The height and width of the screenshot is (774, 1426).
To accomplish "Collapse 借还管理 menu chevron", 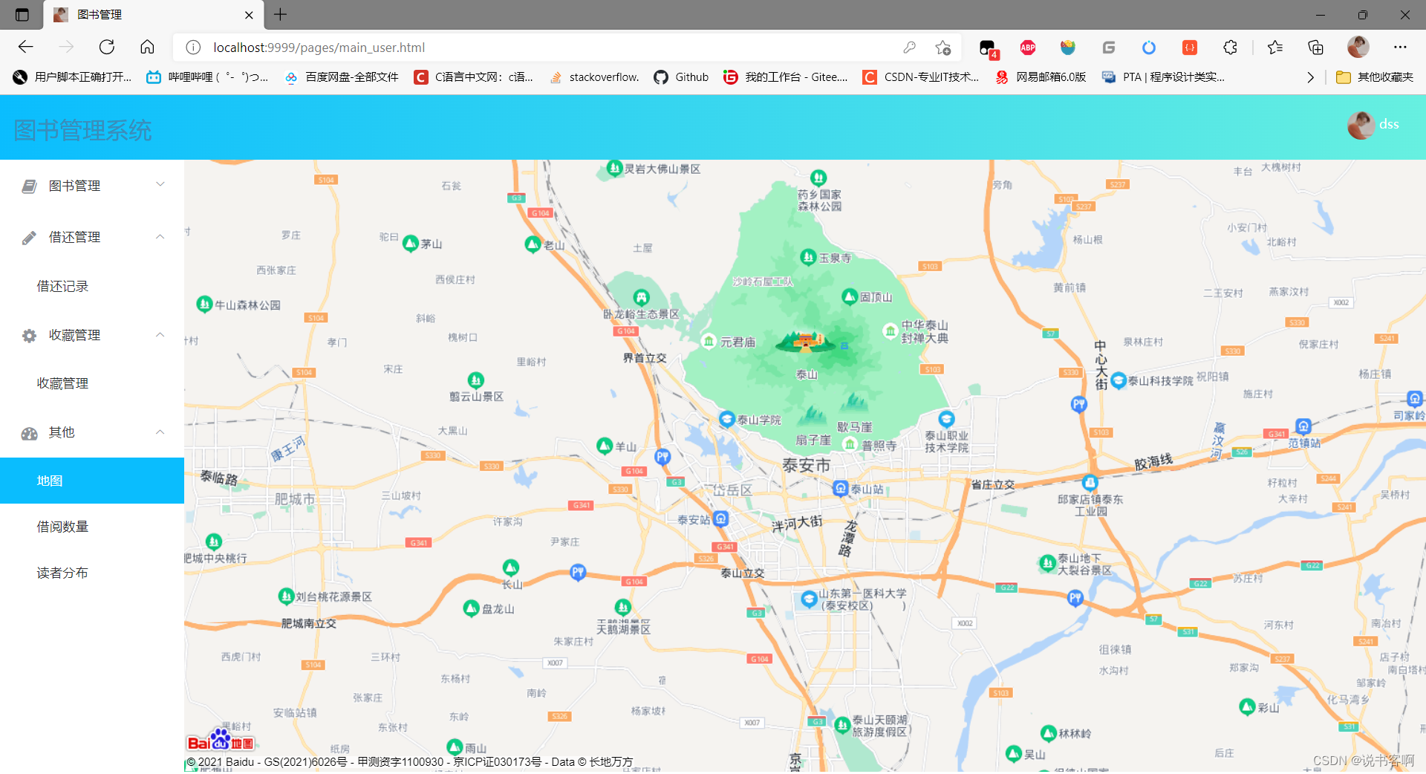I will (x=160, y=237).
